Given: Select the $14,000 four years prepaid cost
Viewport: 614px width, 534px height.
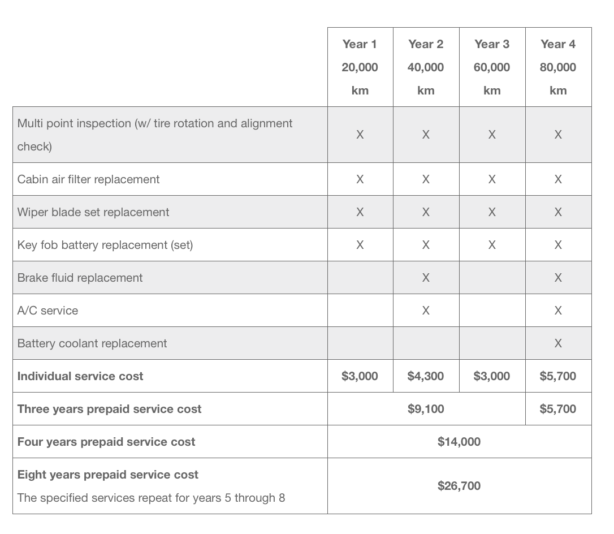Looking at the screenshot, I should point(459,442).
